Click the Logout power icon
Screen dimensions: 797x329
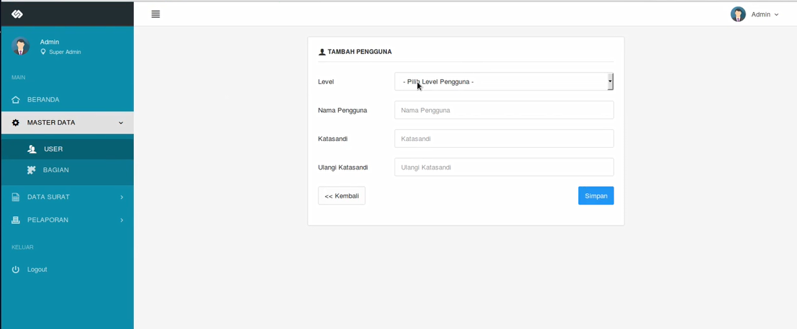[x=16, y=270]
